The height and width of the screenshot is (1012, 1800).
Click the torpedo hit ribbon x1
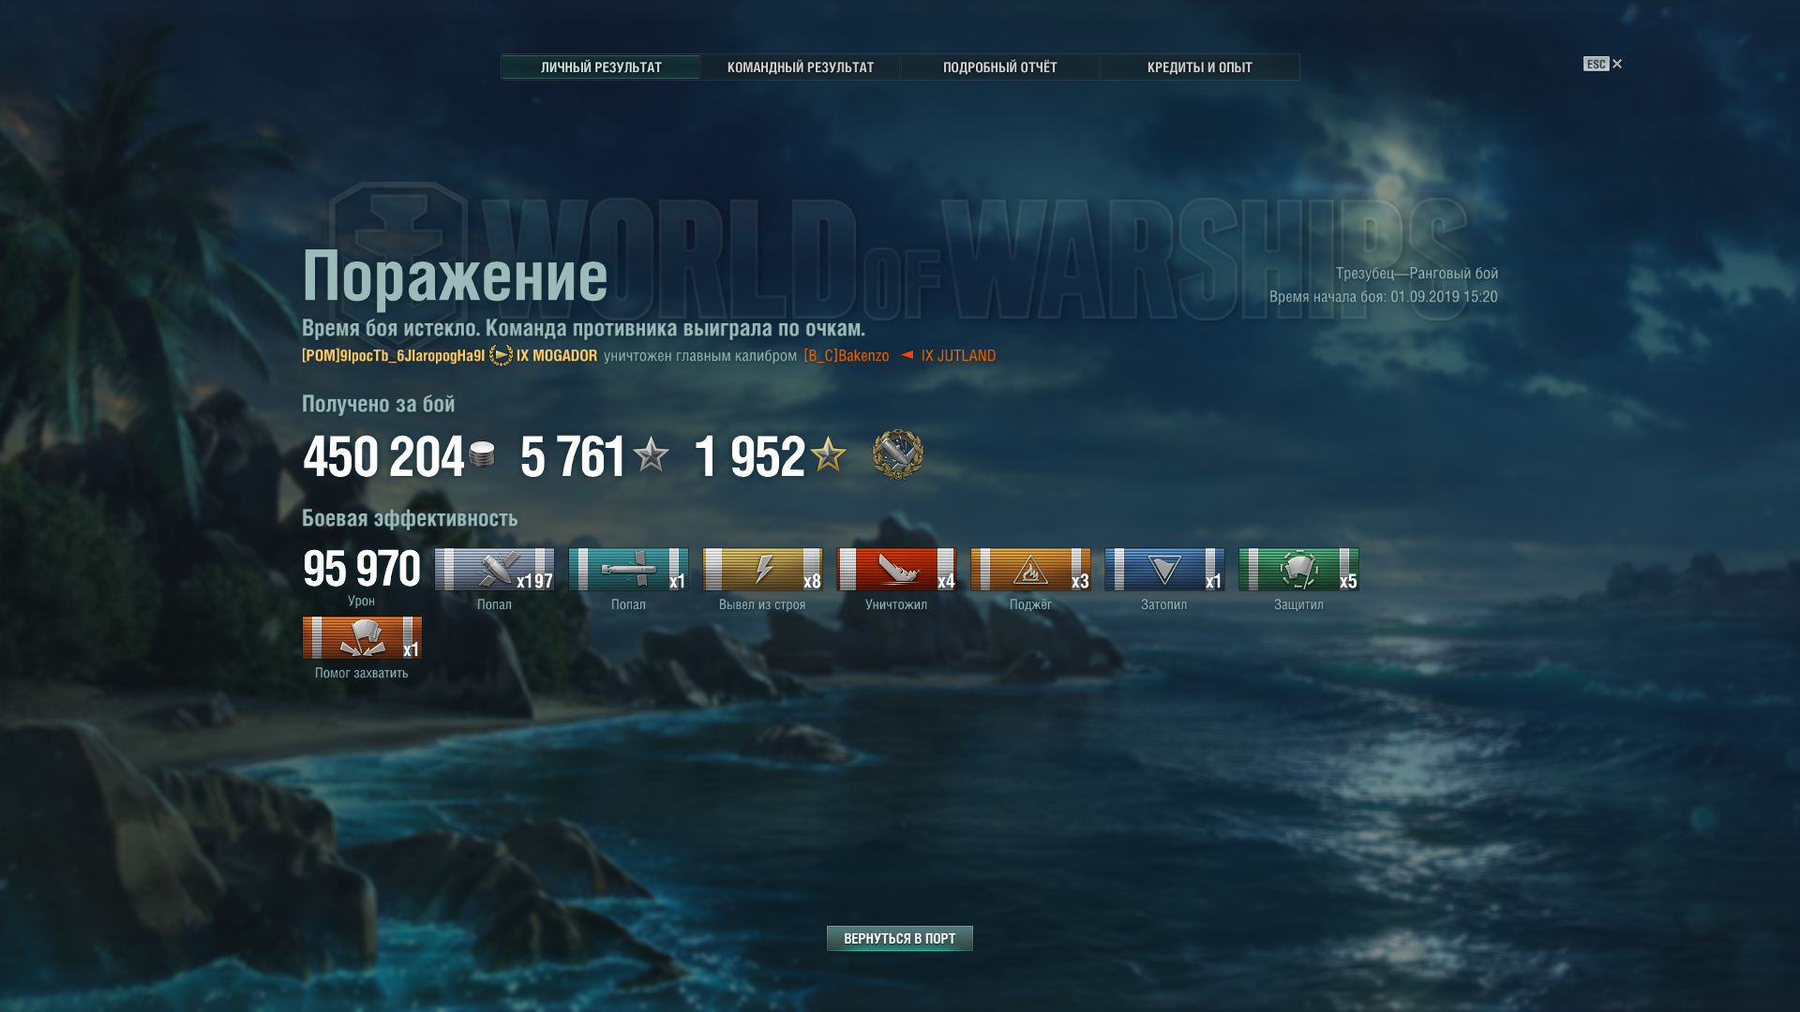[x=628, y=570]
